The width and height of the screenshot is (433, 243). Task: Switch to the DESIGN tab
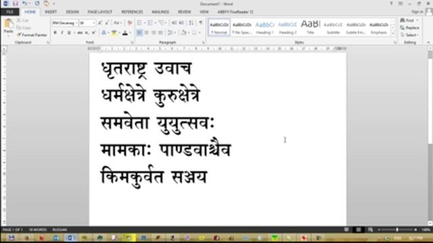pyautogui.click(x=72, y=12)
